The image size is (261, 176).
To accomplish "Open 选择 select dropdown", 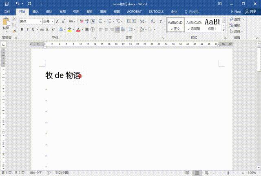I will [236, 31].
